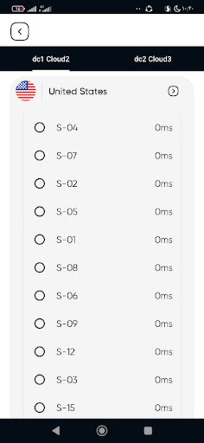
Task: Expand United States with chevron arrow
Action: [173, 91]
